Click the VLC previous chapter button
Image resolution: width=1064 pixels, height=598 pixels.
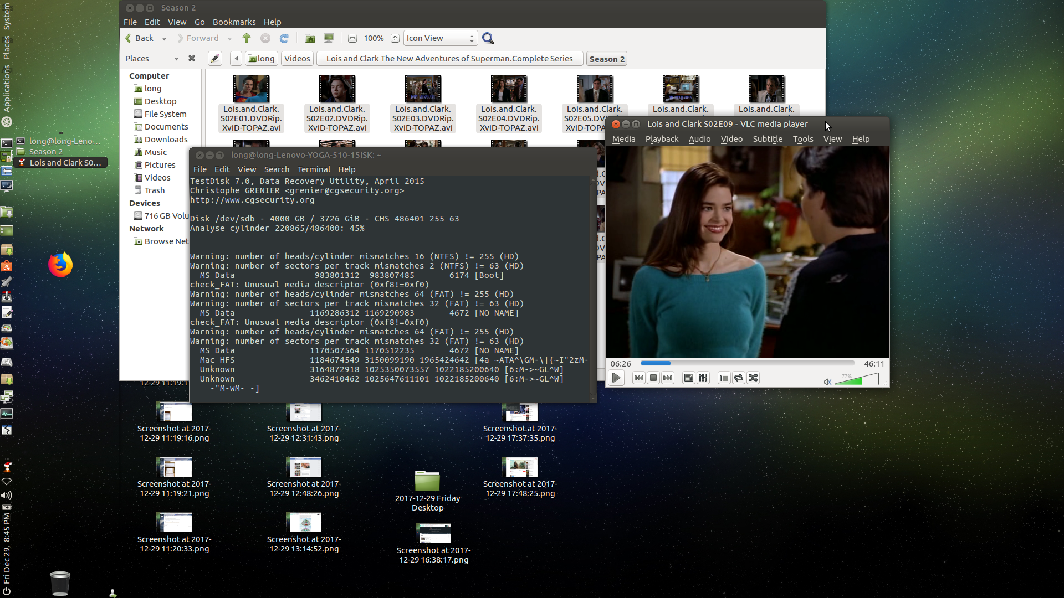pyautogui.click(x=638, y=378)
